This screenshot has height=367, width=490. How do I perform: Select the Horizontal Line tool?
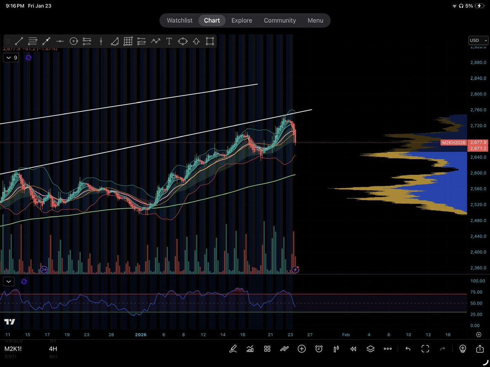pos(60,41)
